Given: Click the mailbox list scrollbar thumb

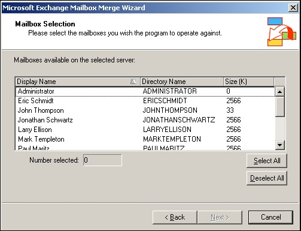Looking at the screenshot, I should (x=279, y=107).
